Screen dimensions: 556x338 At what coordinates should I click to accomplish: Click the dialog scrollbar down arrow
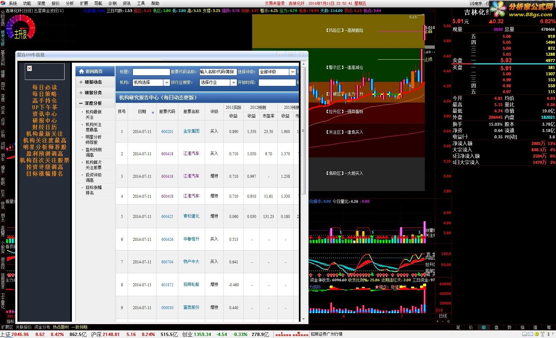click(x=303, y=319)
